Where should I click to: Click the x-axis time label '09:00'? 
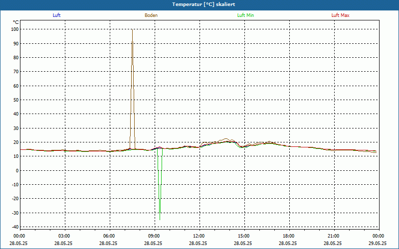(154, 236)
